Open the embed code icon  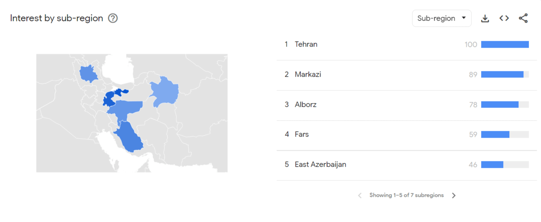pyautogui.click(x=504, y=18)
